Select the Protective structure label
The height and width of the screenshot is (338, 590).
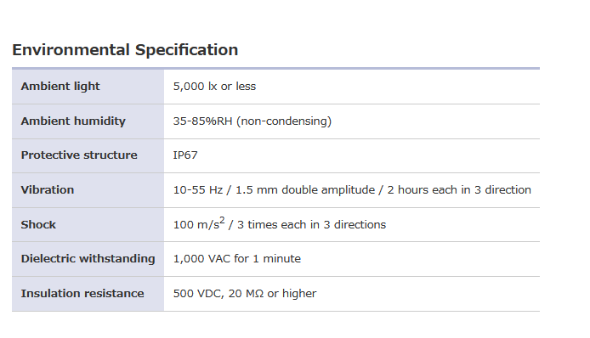point(79,155)
